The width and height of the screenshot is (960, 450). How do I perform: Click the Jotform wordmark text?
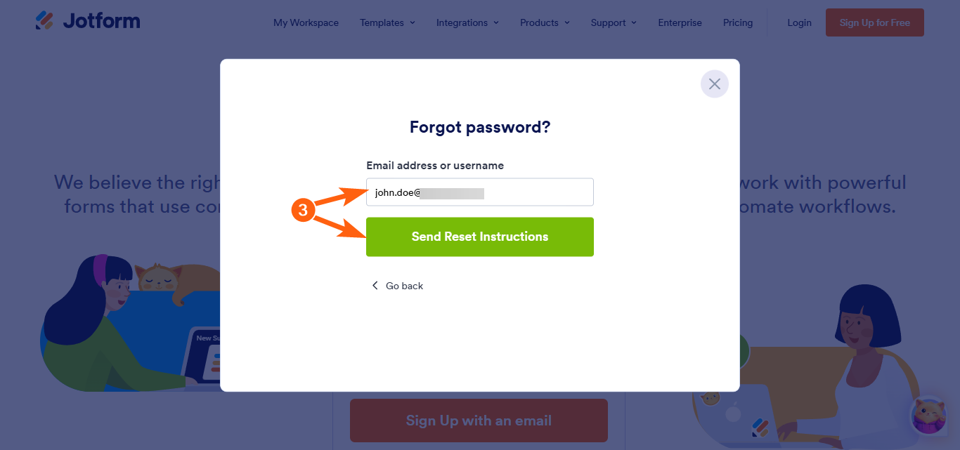101,21
